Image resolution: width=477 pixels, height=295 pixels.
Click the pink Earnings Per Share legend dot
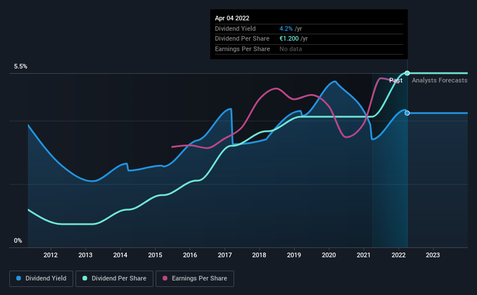pyautogui.click(x=165, y=278)
